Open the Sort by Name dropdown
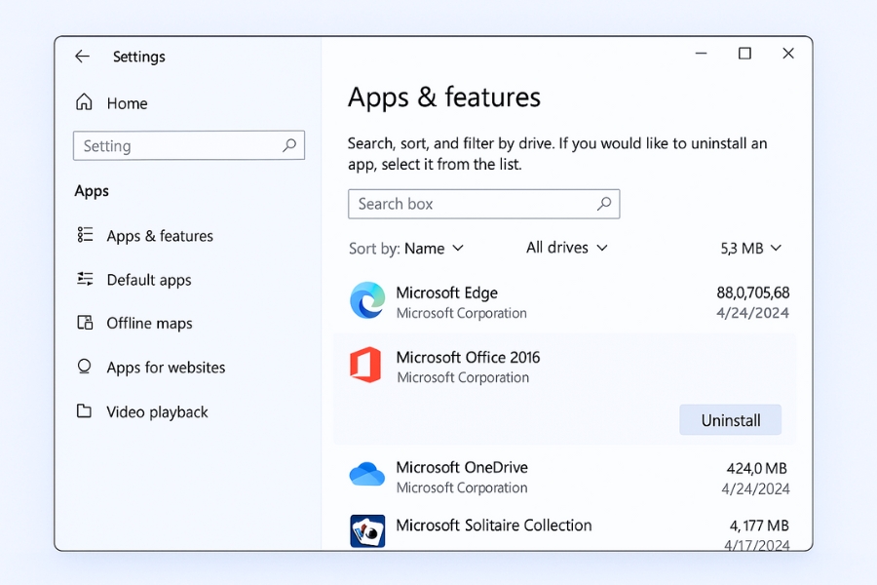The image size is (877, 585). pyautogui.click(x=434, y=249)
